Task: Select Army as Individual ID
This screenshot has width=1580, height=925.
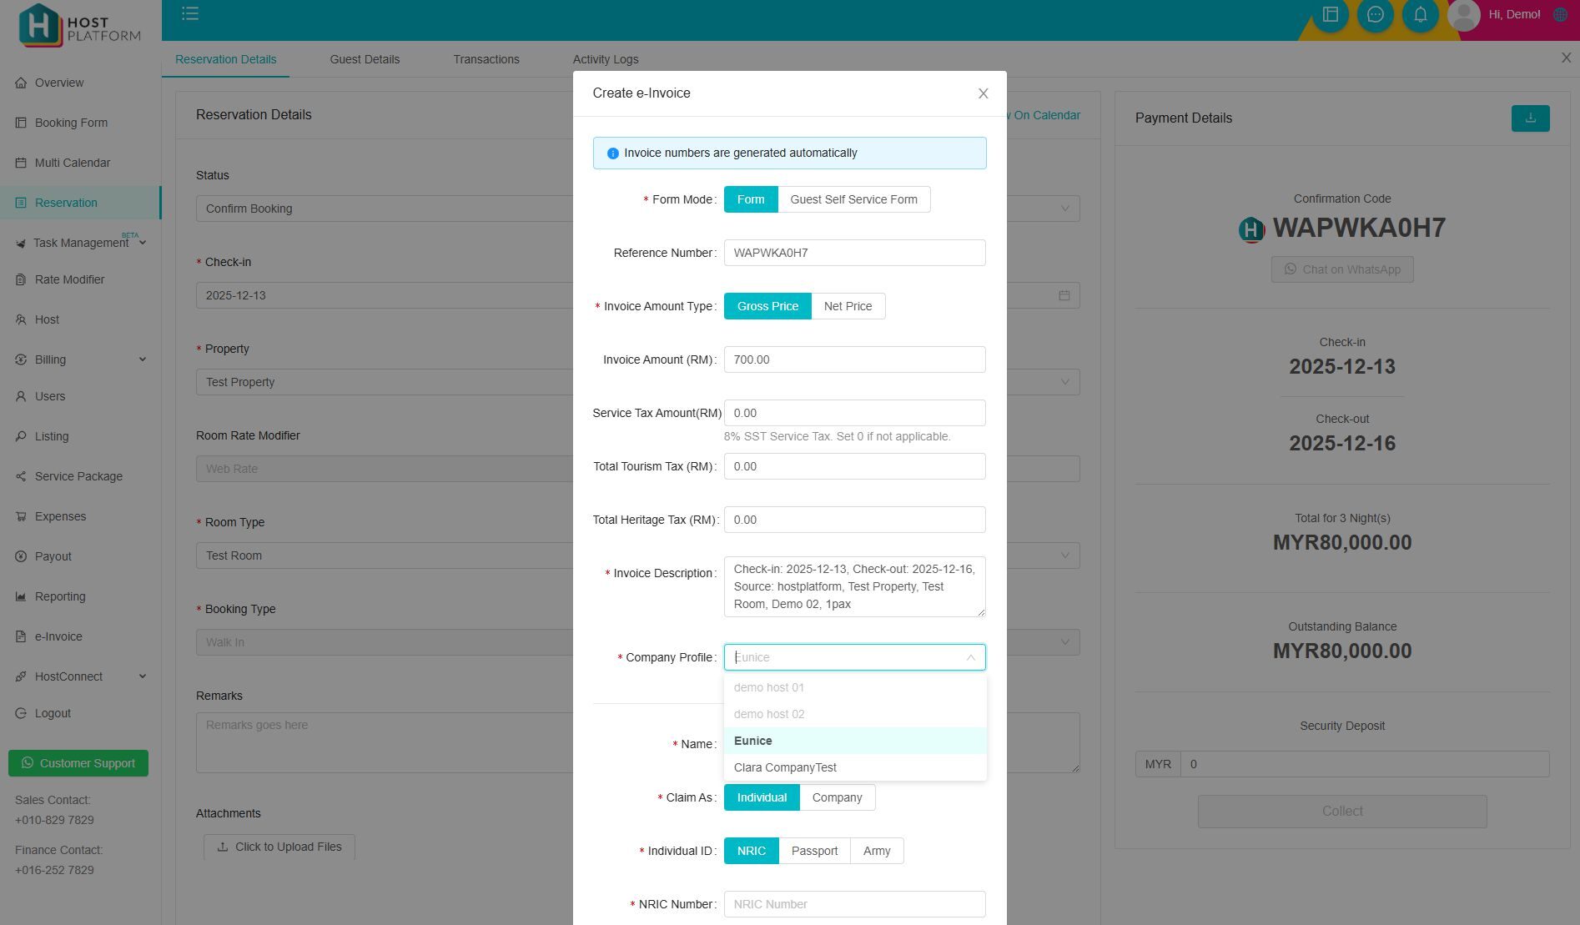Action: coord(877,851)
